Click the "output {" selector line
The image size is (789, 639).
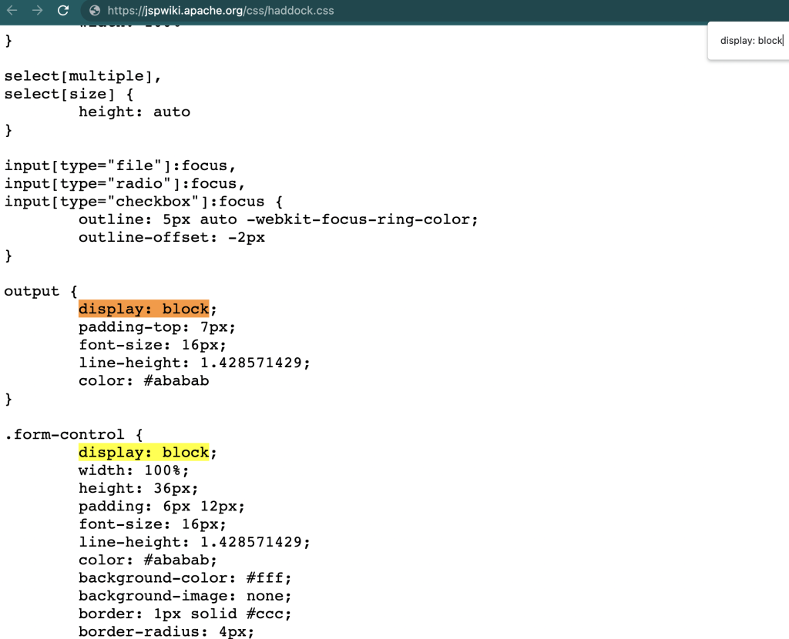[41, 291]
